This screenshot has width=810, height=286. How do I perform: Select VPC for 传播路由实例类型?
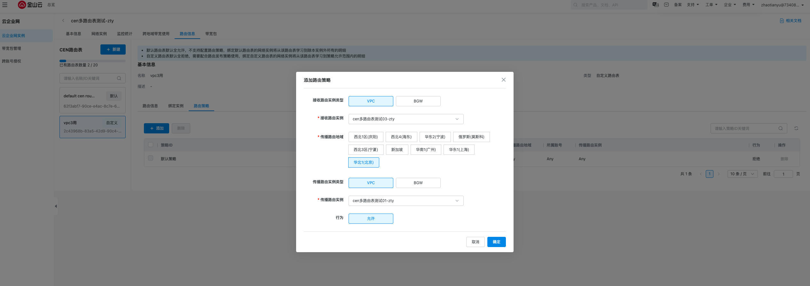(x=371, y=183)
